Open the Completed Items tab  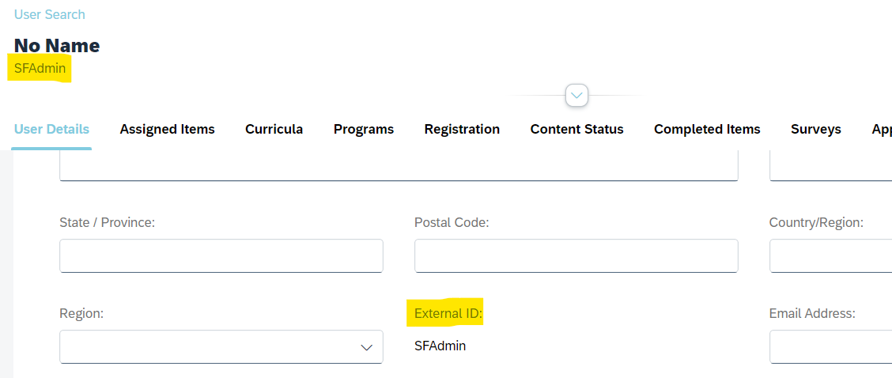pos(707,129)
